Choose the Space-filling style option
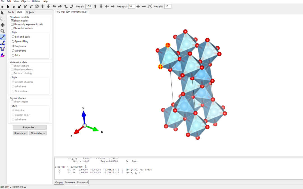The width and height of the screenshot is (303, 189). pos(13,42)
